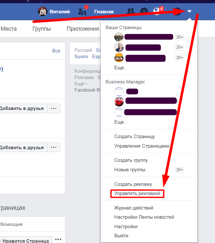Expand the Ещё footer dropdown
Screen dimensions: 215x243
tap(81, 84)
